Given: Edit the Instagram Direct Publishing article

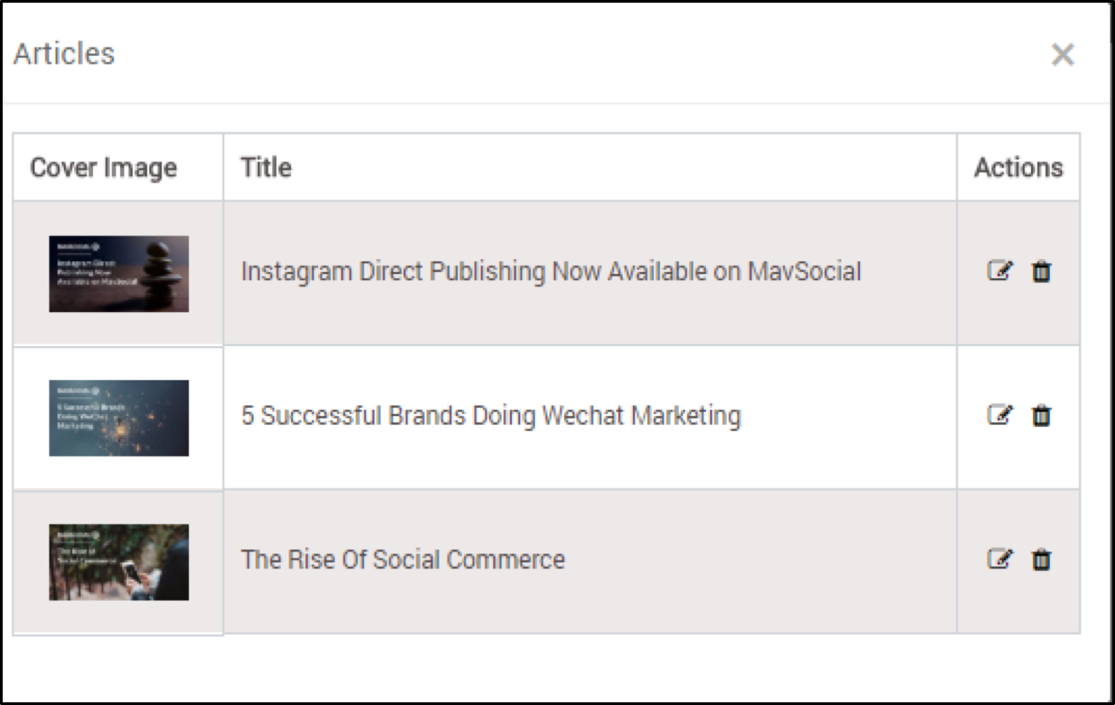Looking at the screenshot, I should point(999,271).
